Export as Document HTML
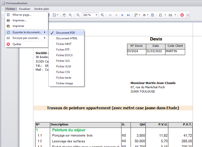202x147 pixels. click(66, 38)
